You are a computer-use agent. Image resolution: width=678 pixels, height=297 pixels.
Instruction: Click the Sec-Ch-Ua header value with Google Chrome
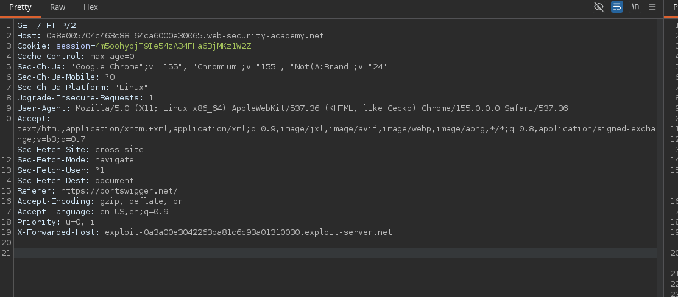coord(228,67)
